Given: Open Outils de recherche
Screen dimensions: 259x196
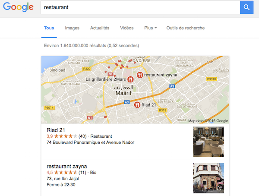Looking at the screenshot, I should pos(186,28).
